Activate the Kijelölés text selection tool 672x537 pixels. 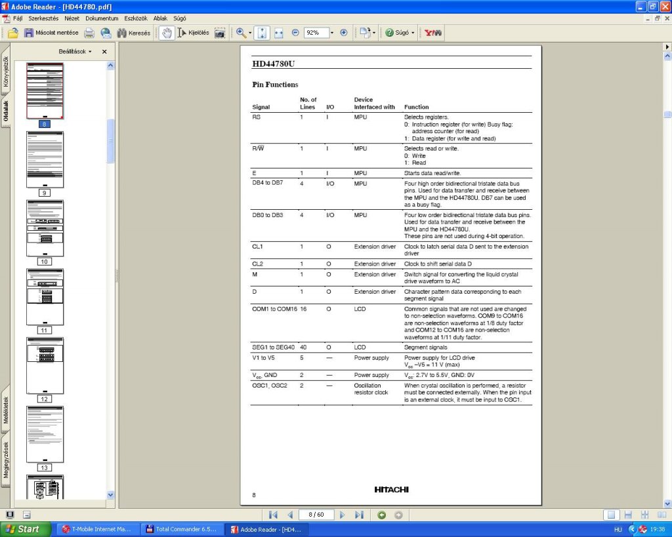coord(194,33)
